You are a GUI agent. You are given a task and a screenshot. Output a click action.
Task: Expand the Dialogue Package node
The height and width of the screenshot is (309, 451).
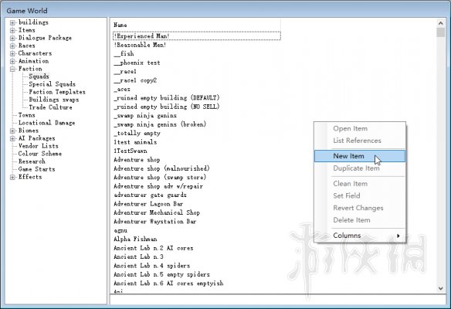[x=12, y=38]
